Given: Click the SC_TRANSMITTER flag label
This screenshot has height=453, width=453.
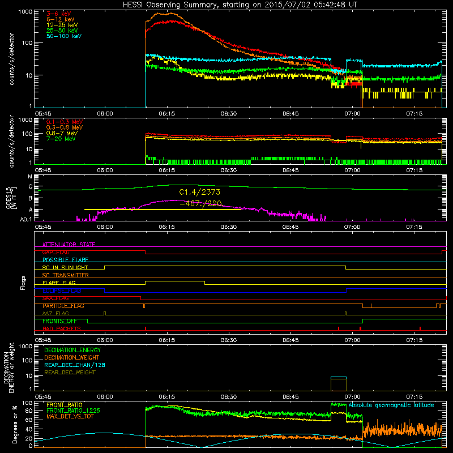Looking at the screenshot, I should (x=65, y=275).
